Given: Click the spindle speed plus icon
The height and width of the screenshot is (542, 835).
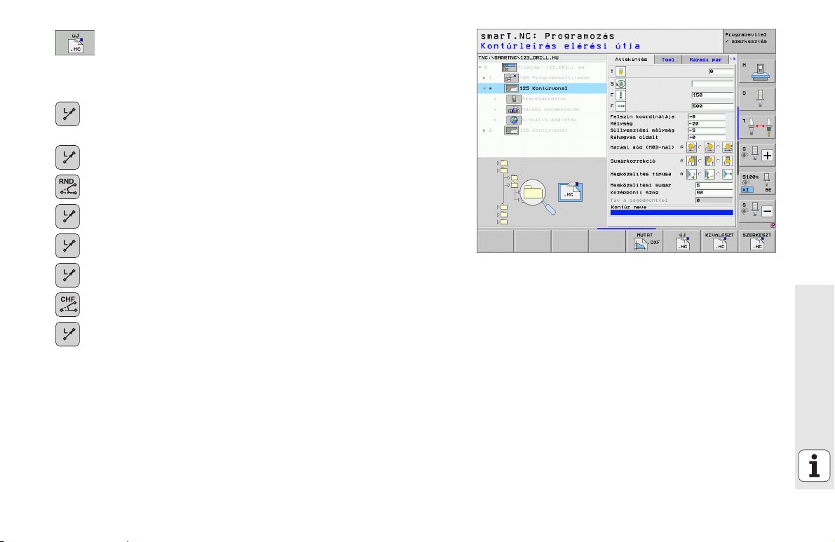Looking at the screenshot, I should pos(756,154).
